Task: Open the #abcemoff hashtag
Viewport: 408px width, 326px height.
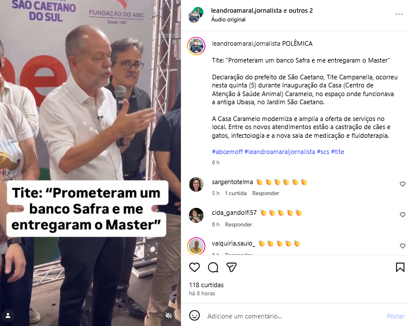Action: point(227,152)
